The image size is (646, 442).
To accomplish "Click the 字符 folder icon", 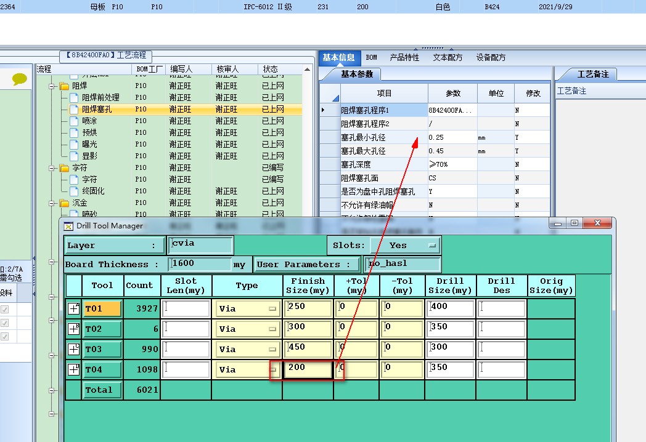I will point(64,168).
